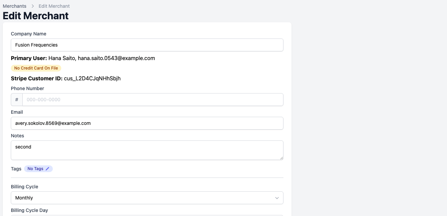447x216 pixels.
Task: Open the No Tags edit badge
Action: tap(38, 169)
